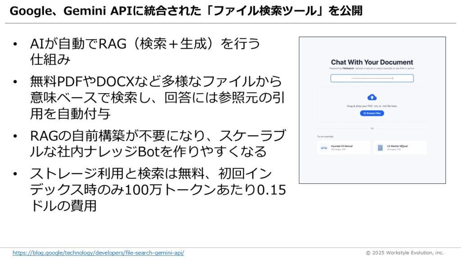
Task: Click the Workstyle Evolution copyright text
Action: pos(404,253)
